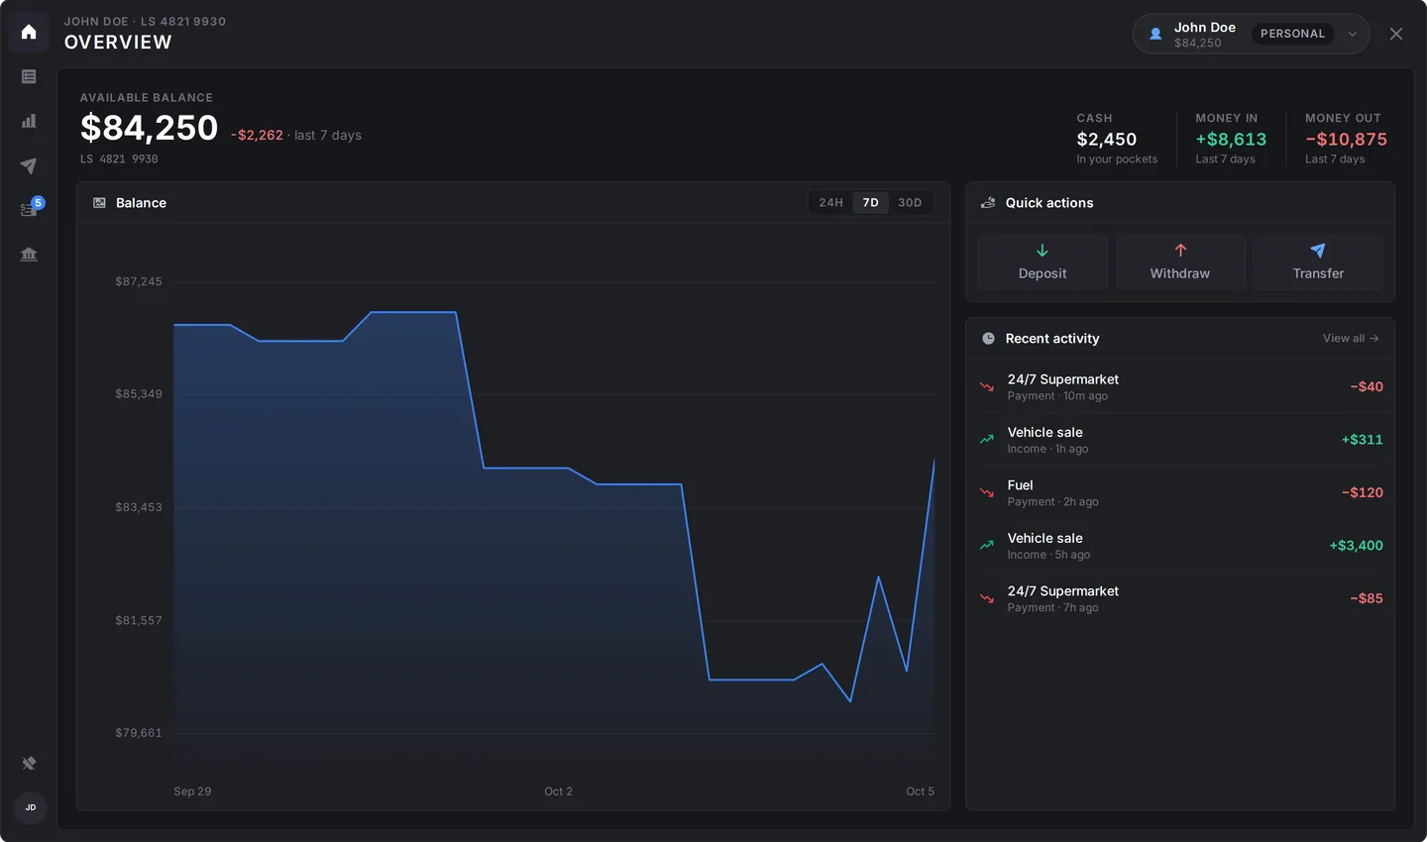Click the $84,250 available balance

click(x=149, y=128)
